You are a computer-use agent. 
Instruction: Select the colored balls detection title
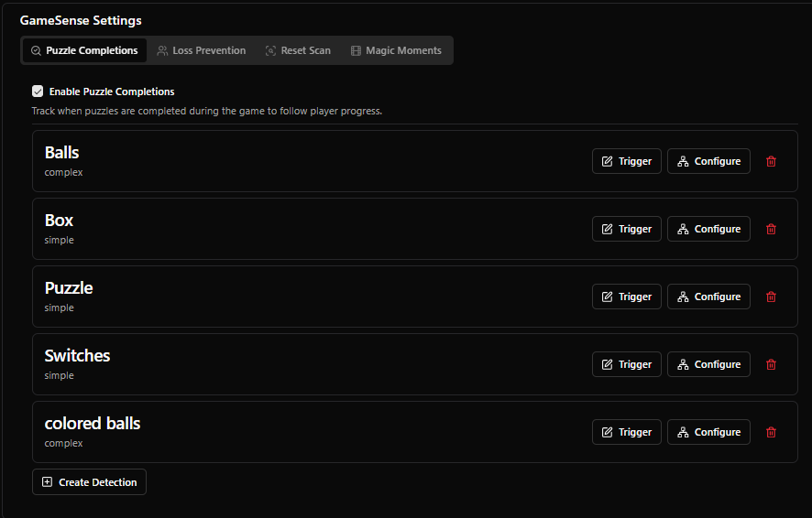(x=93, y=424)
